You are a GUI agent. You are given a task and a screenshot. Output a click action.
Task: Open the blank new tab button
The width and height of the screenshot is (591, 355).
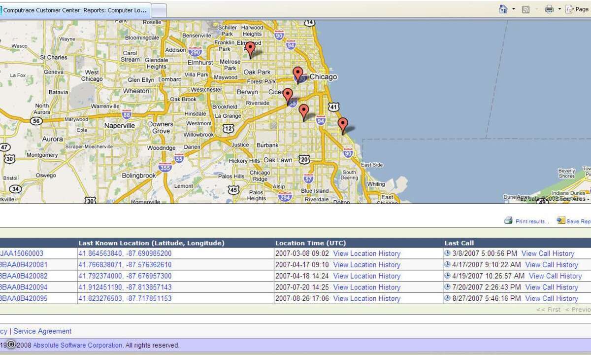(158, 10)
